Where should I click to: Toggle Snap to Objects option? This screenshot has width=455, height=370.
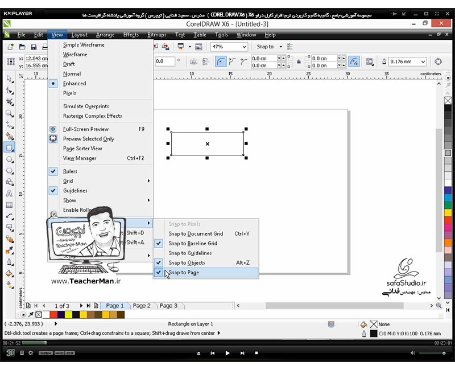coord(206,262)
